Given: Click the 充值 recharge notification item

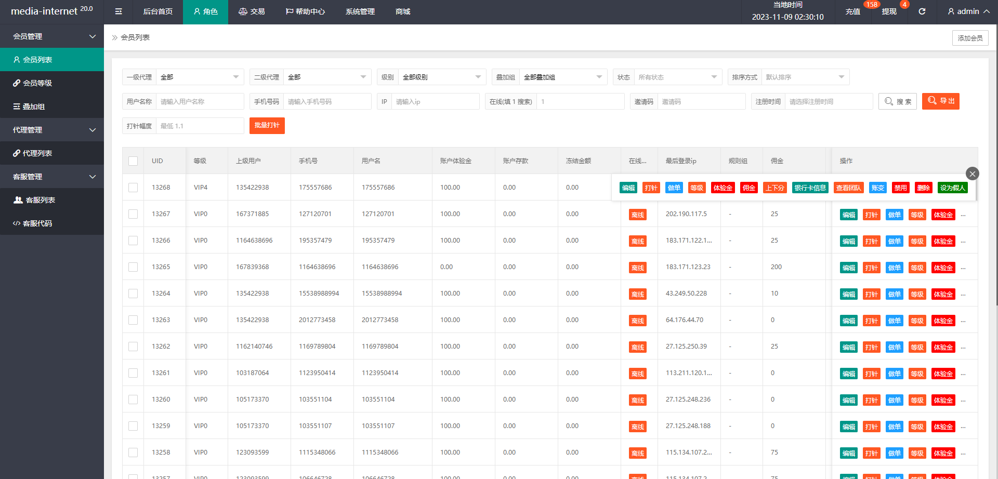Looking at the screenshot, I should coord(853,11).
